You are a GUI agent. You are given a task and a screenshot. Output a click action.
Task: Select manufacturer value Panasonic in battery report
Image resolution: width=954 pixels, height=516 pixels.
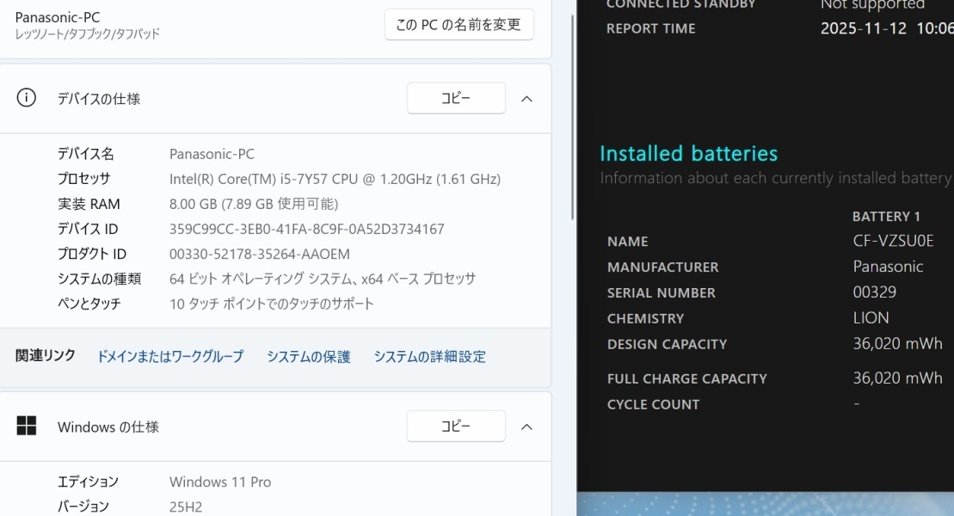point(888,267)
